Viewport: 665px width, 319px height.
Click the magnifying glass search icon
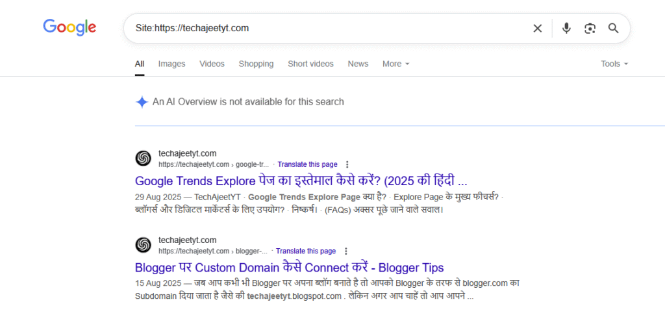(613, 28)
